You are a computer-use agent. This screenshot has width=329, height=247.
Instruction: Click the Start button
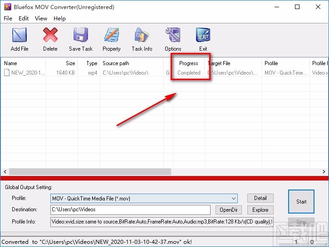click(x=301, y=202)
